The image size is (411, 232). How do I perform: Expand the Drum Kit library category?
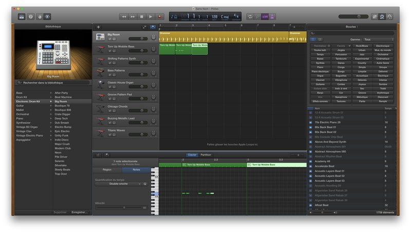pyautogui.click(x=51, y=97)
